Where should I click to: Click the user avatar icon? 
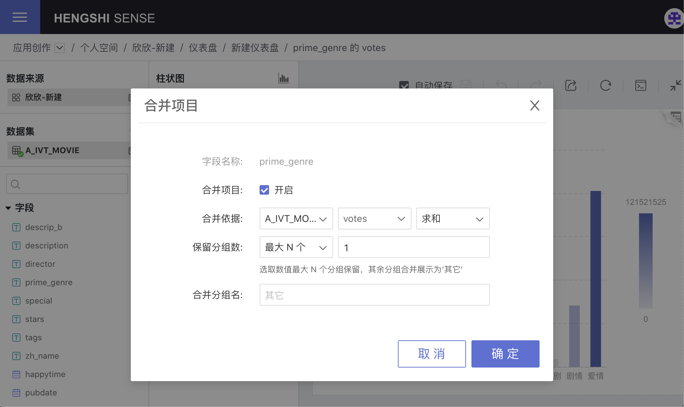674,18
